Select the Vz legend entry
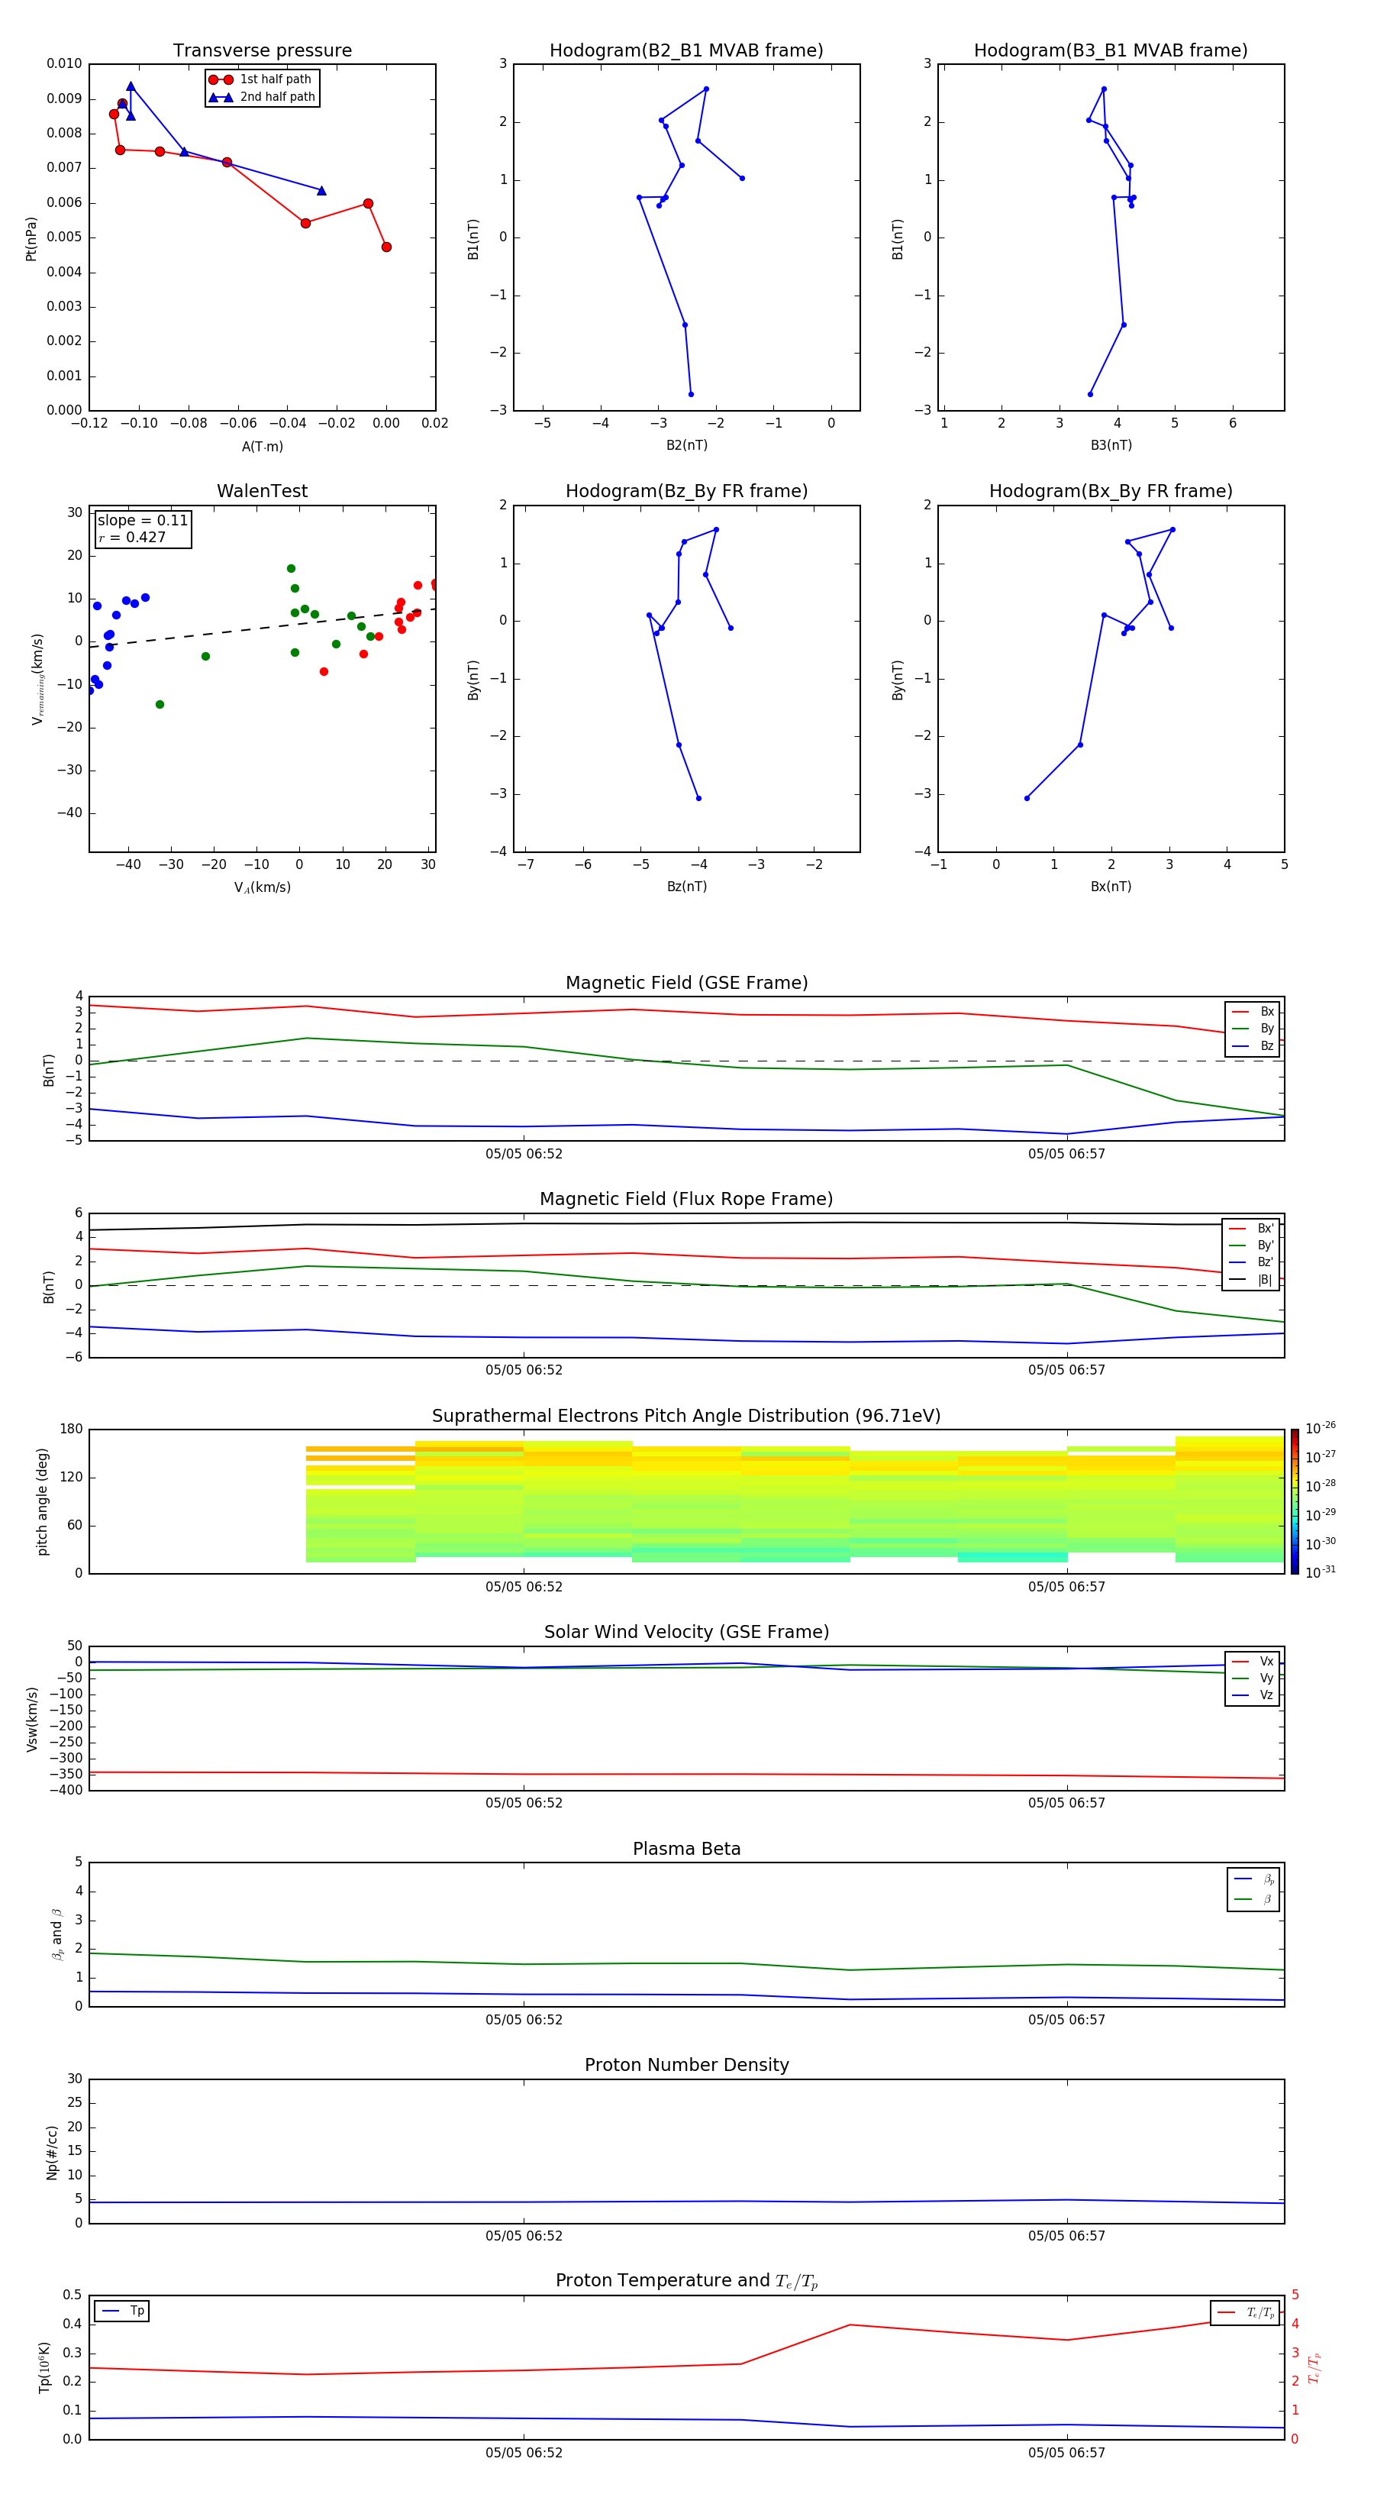Viewport: 1374px width, 2520px height. 1253,1695
